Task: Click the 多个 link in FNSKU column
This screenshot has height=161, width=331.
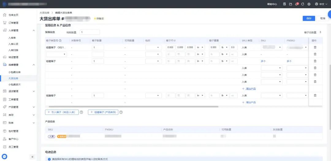Action: pyautogui.click(x=289, y=61)
